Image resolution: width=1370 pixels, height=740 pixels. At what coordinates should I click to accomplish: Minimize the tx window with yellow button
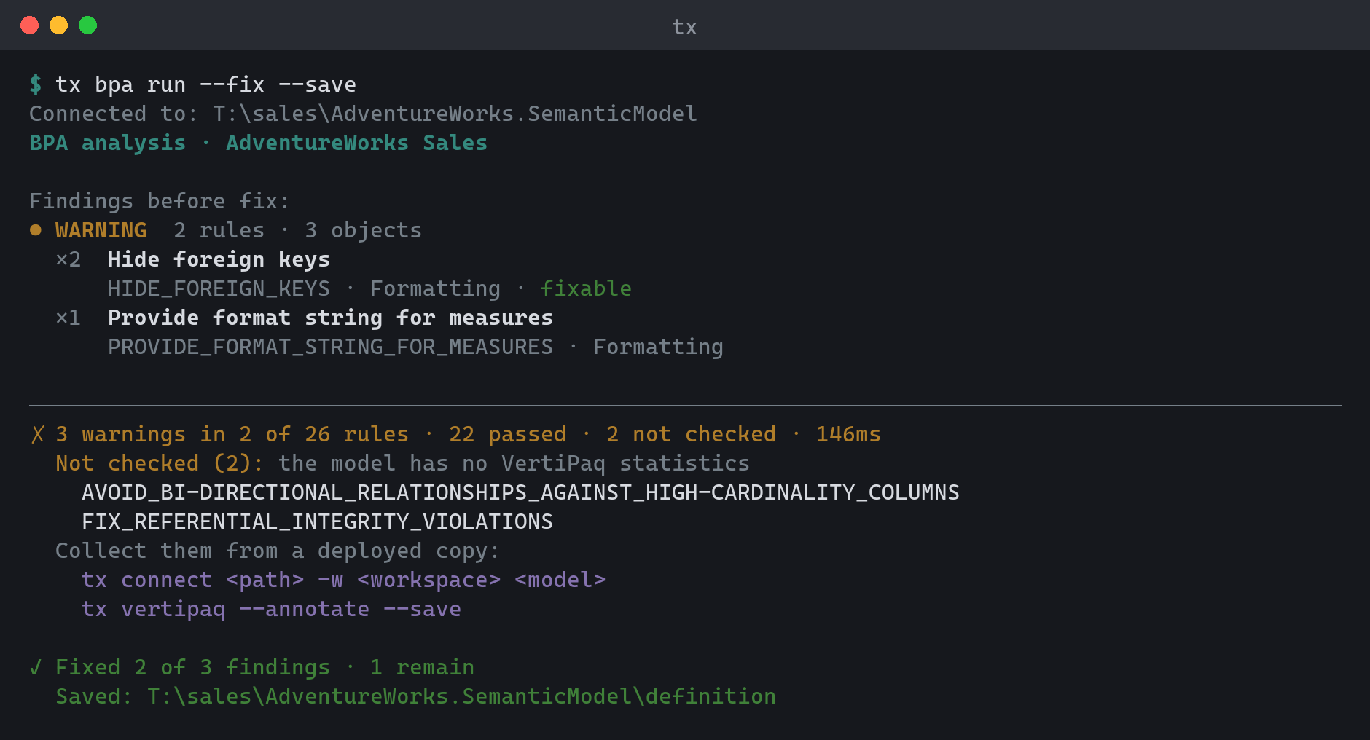(58, 25)
